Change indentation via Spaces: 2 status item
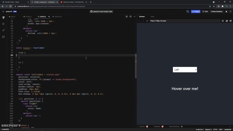The height and width of the screenshot is (131, 233). pos(208,130)
